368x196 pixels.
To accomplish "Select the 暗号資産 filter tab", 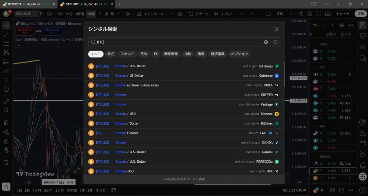I will pyautogui.click(x=171, y=54).
